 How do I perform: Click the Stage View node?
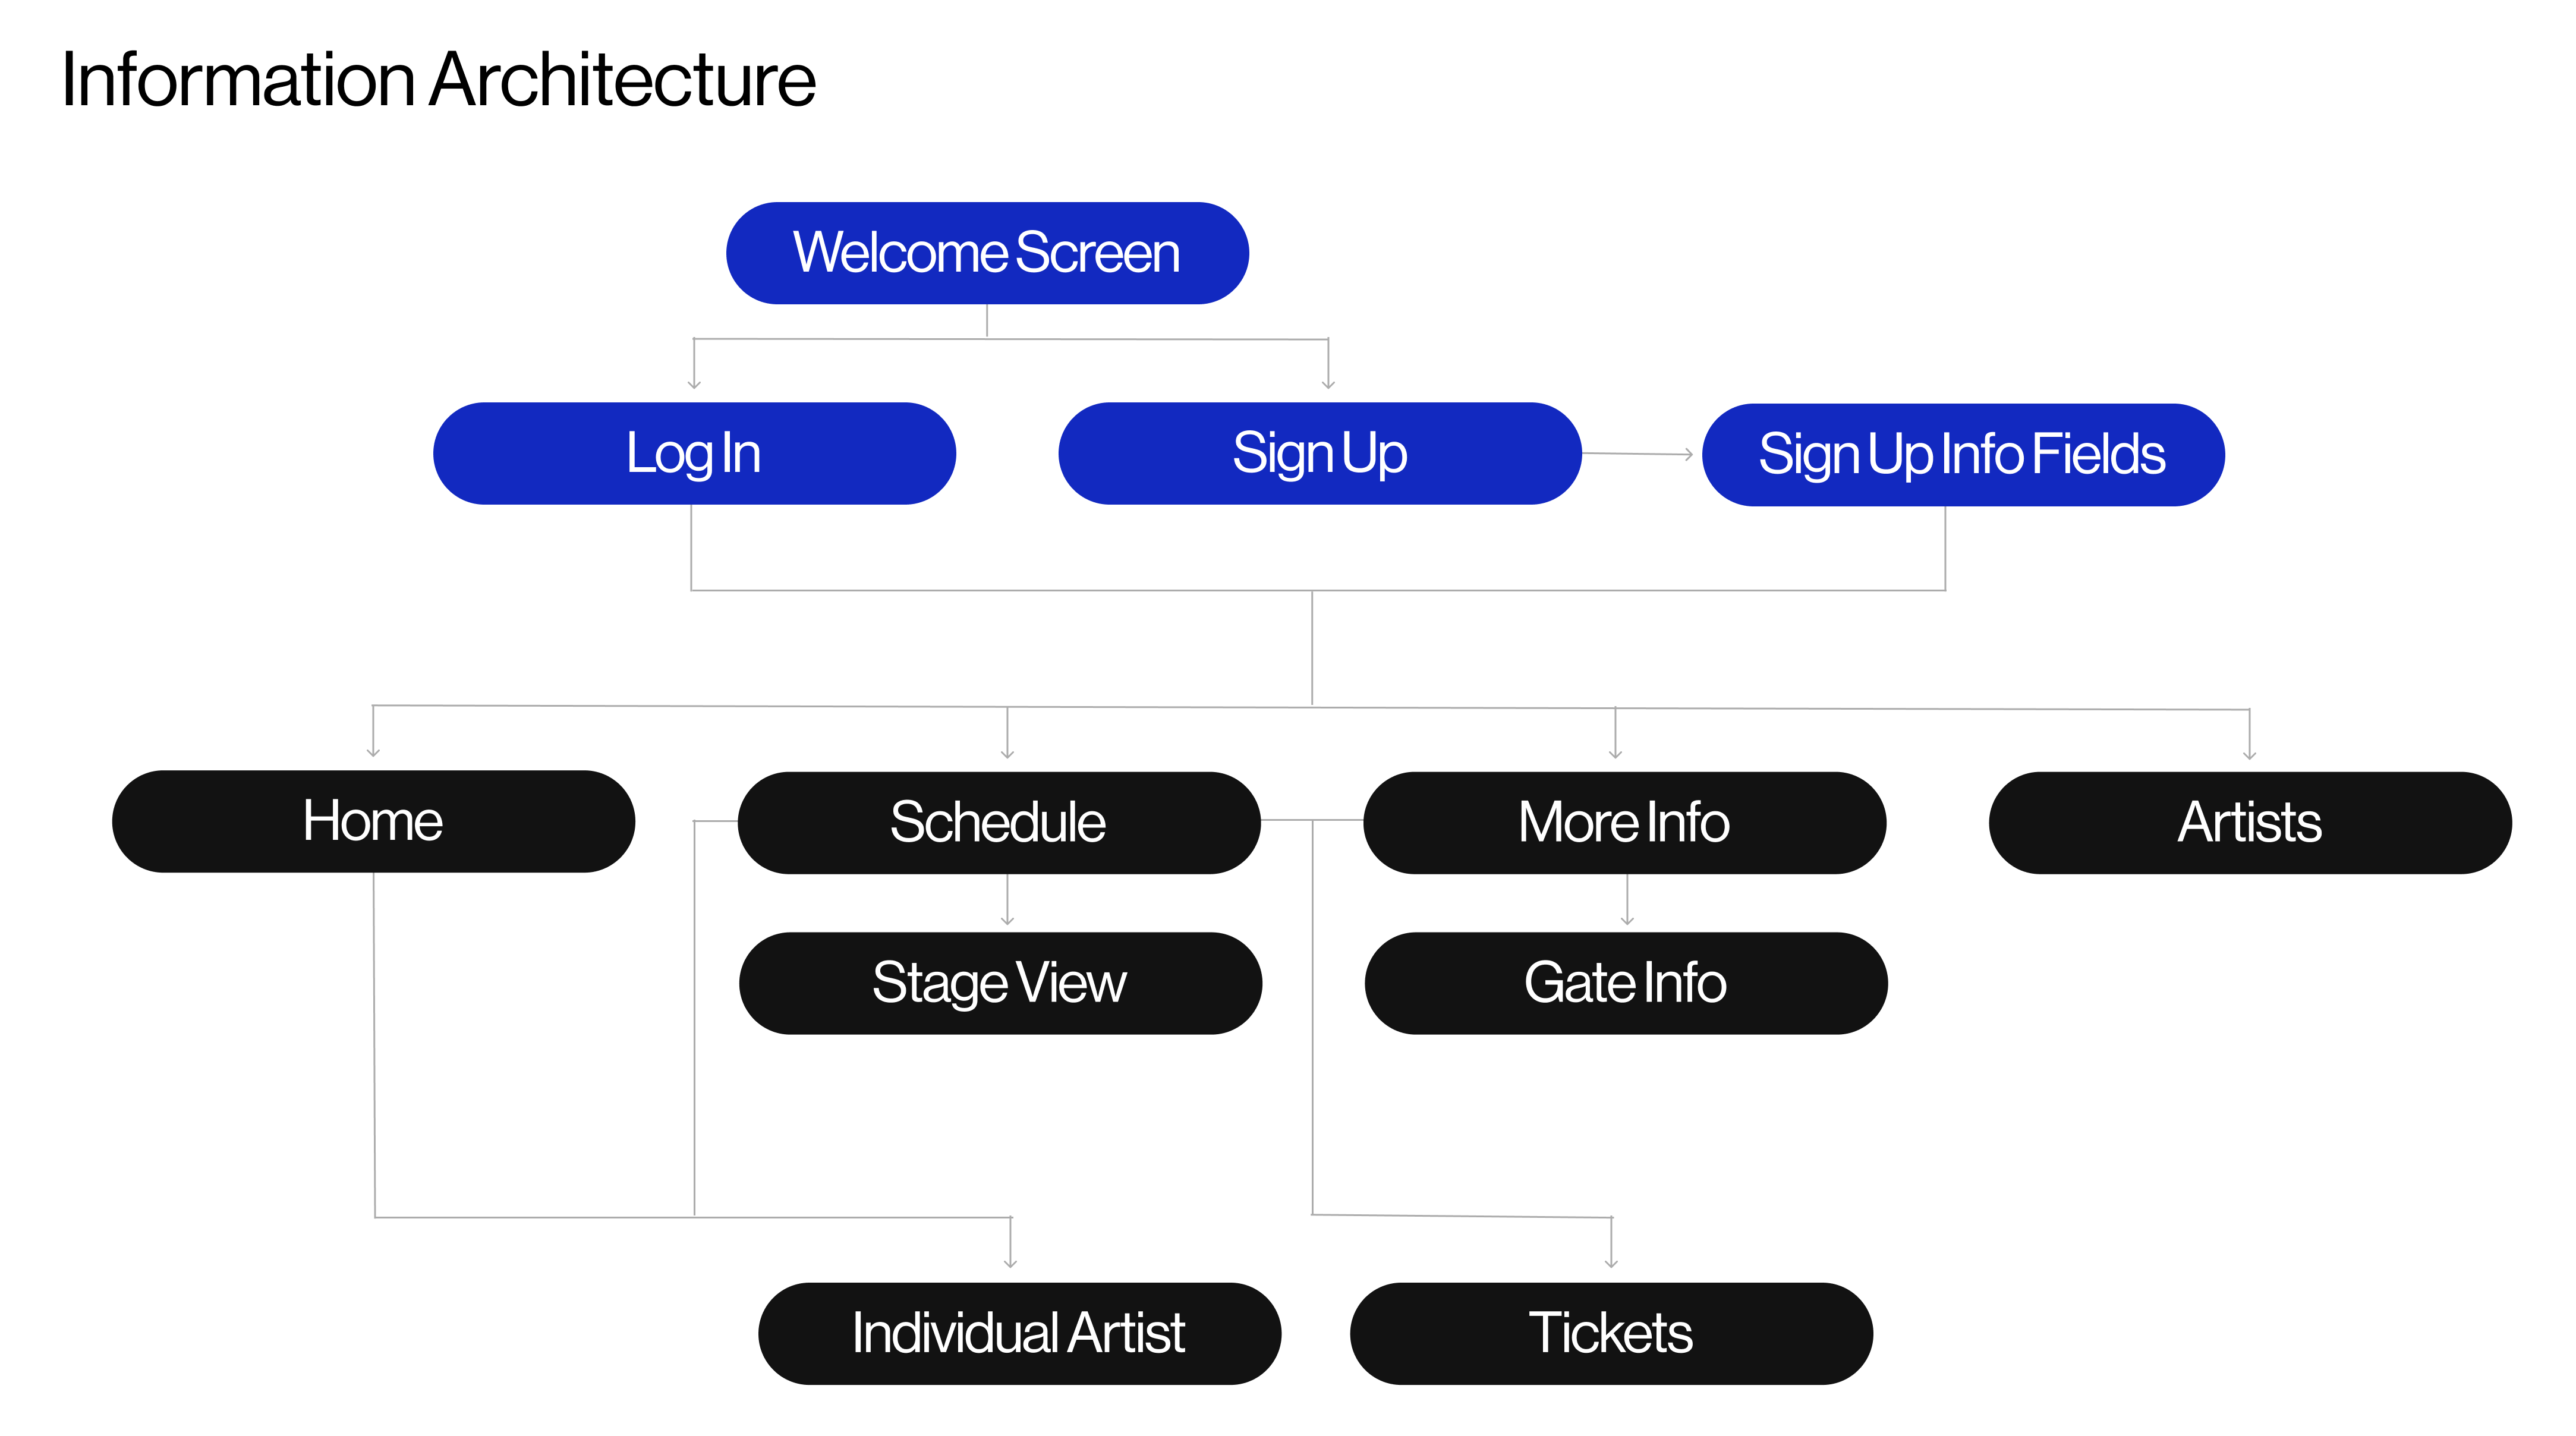coord(1000,983)
